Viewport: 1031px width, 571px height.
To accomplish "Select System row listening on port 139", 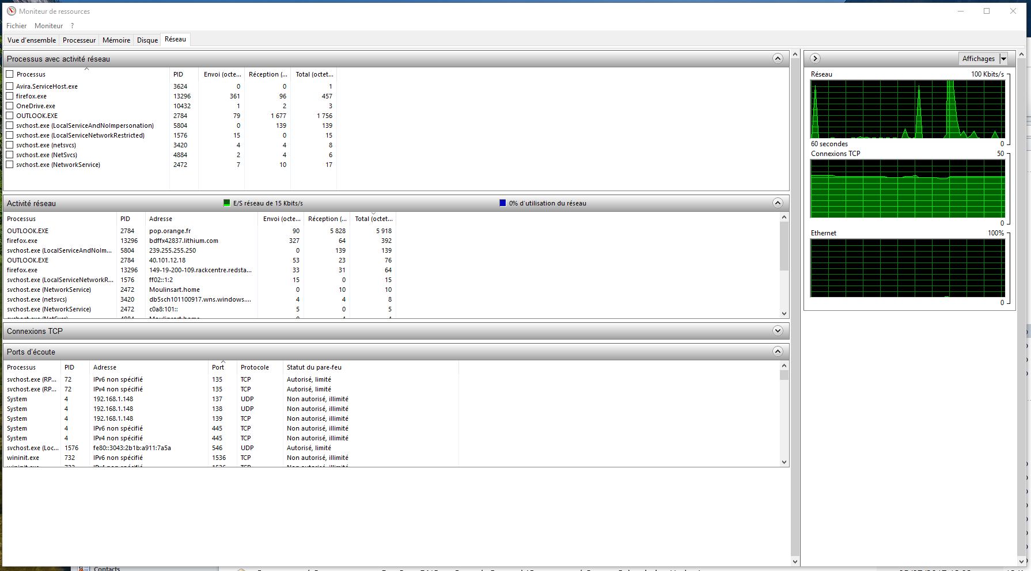I will tap(231, 418).
